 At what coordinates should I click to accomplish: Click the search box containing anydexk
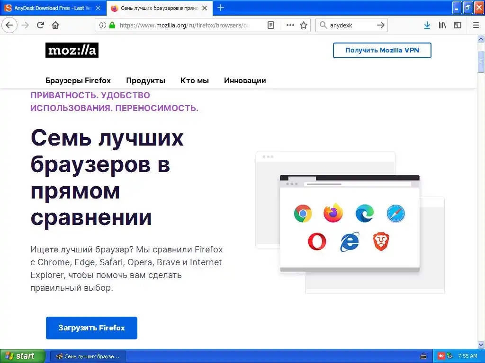pos(351,25)
